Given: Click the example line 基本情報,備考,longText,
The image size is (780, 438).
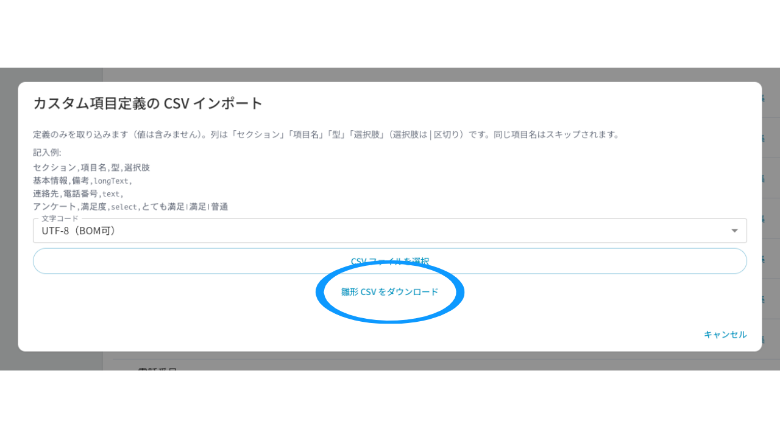Looking at the screenshot, I should click(82, 181).
